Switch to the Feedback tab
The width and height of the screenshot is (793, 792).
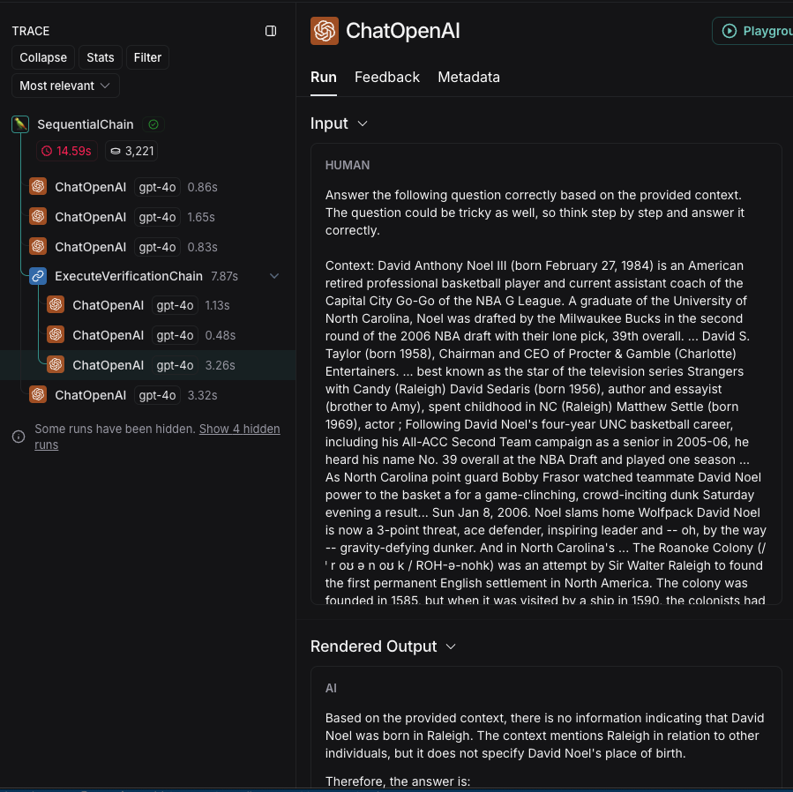click(387, 77)
